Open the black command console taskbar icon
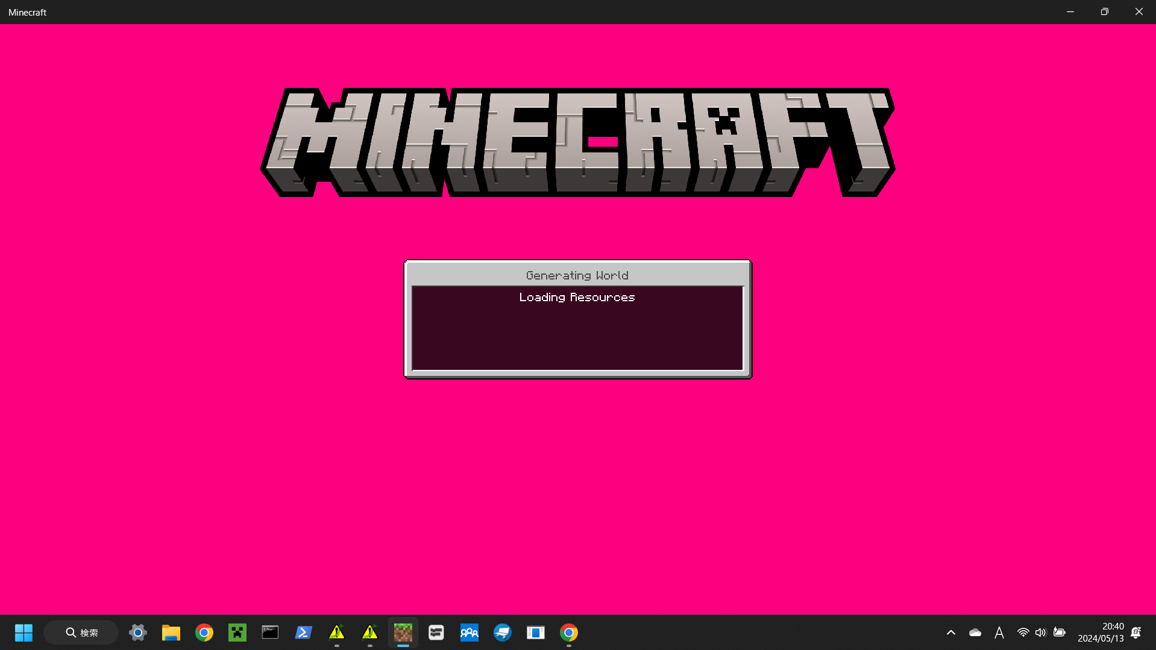The width and height of the screenshot is (1156, 650). point(270,633)
